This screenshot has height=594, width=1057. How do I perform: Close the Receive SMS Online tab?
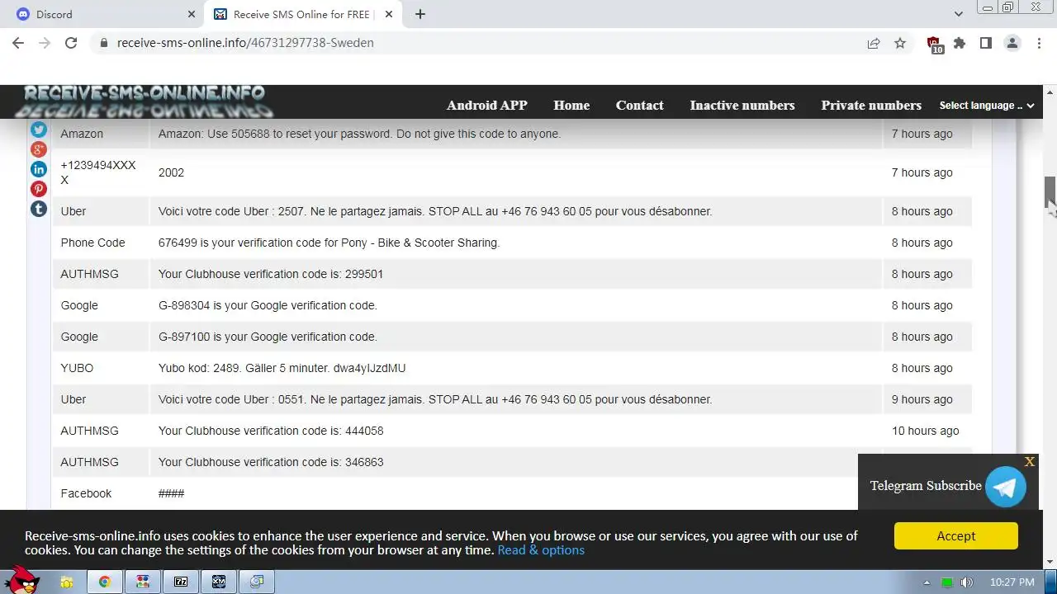[x=389, y=14]
